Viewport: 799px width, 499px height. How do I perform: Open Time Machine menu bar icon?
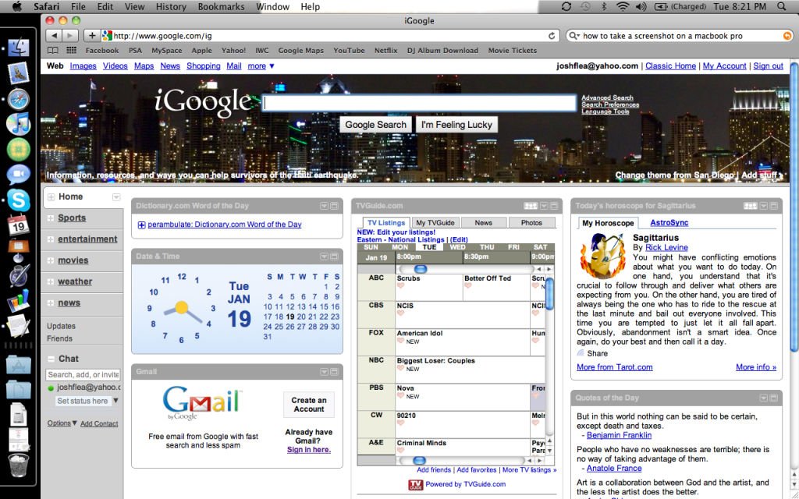[585, 6]
